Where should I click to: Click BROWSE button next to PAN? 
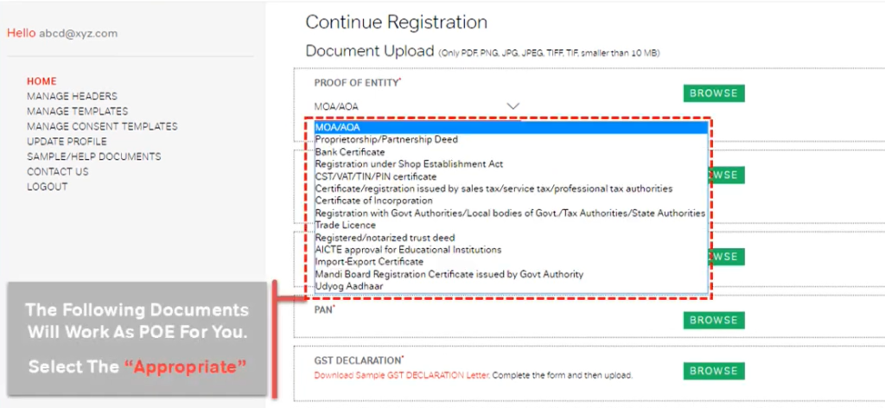714,320
